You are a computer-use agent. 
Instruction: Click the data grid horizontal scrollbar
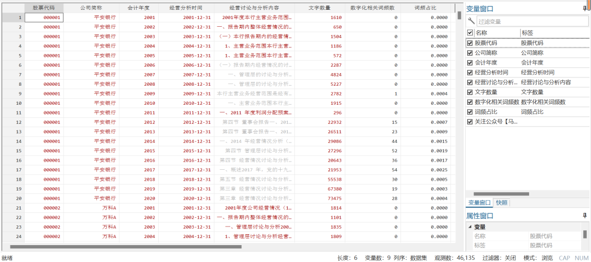pyautogui.click(x=125, y=247)
